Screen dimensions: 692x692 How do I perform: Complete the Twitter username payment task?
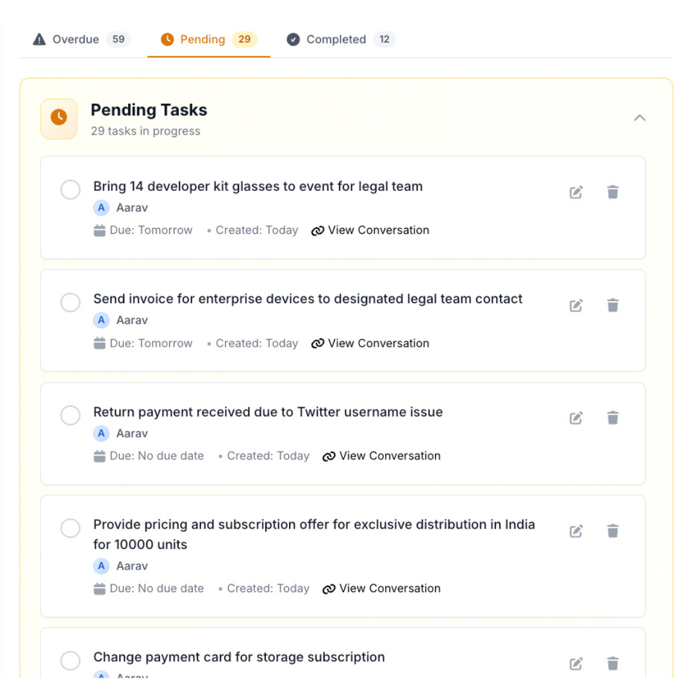[x=70, y=415]
